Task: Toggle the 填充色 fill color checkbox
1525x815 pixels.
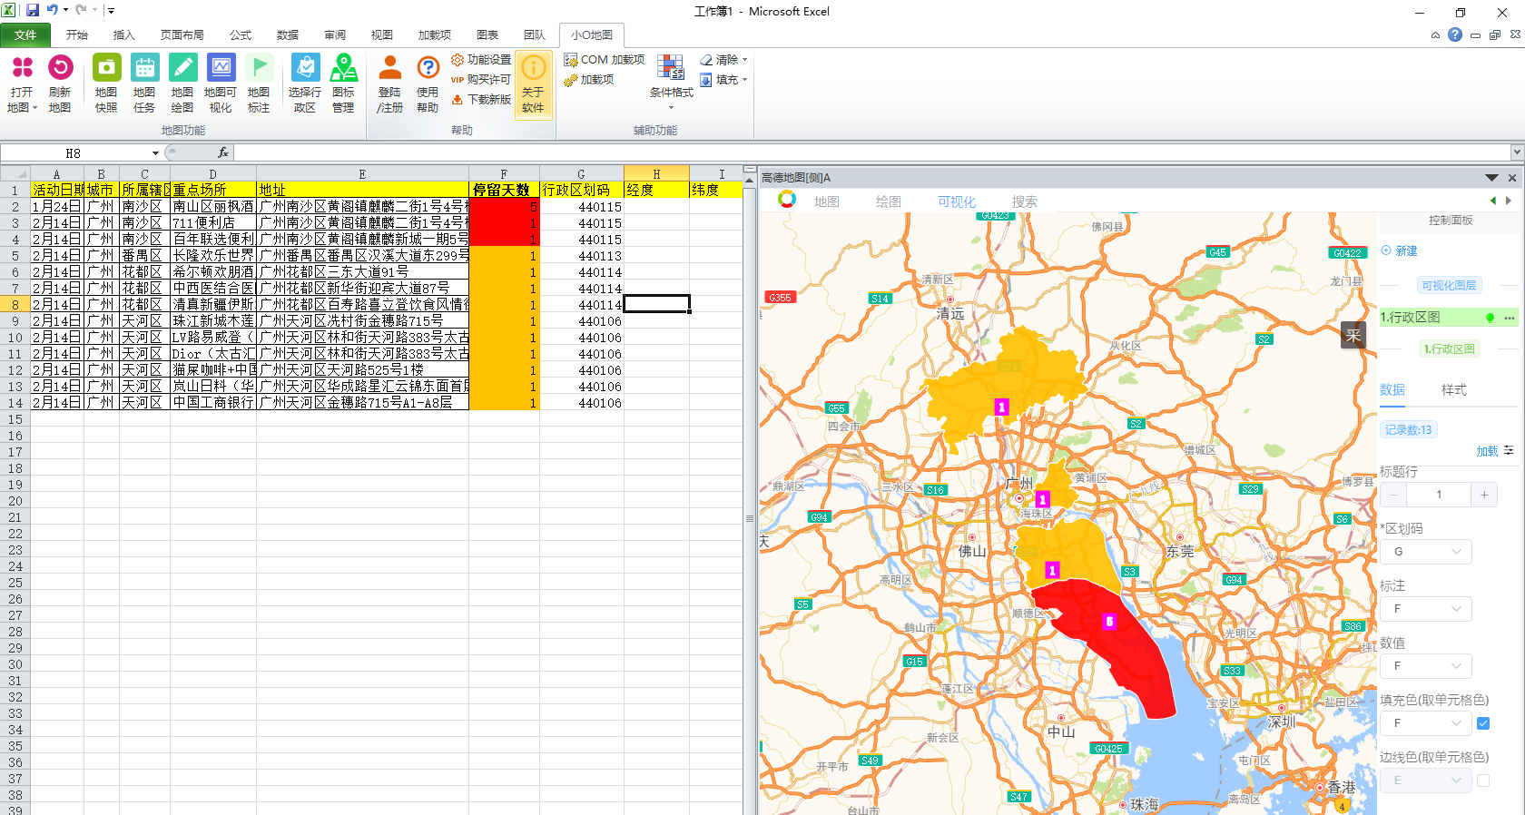Action: click(x=1483, y=723)
